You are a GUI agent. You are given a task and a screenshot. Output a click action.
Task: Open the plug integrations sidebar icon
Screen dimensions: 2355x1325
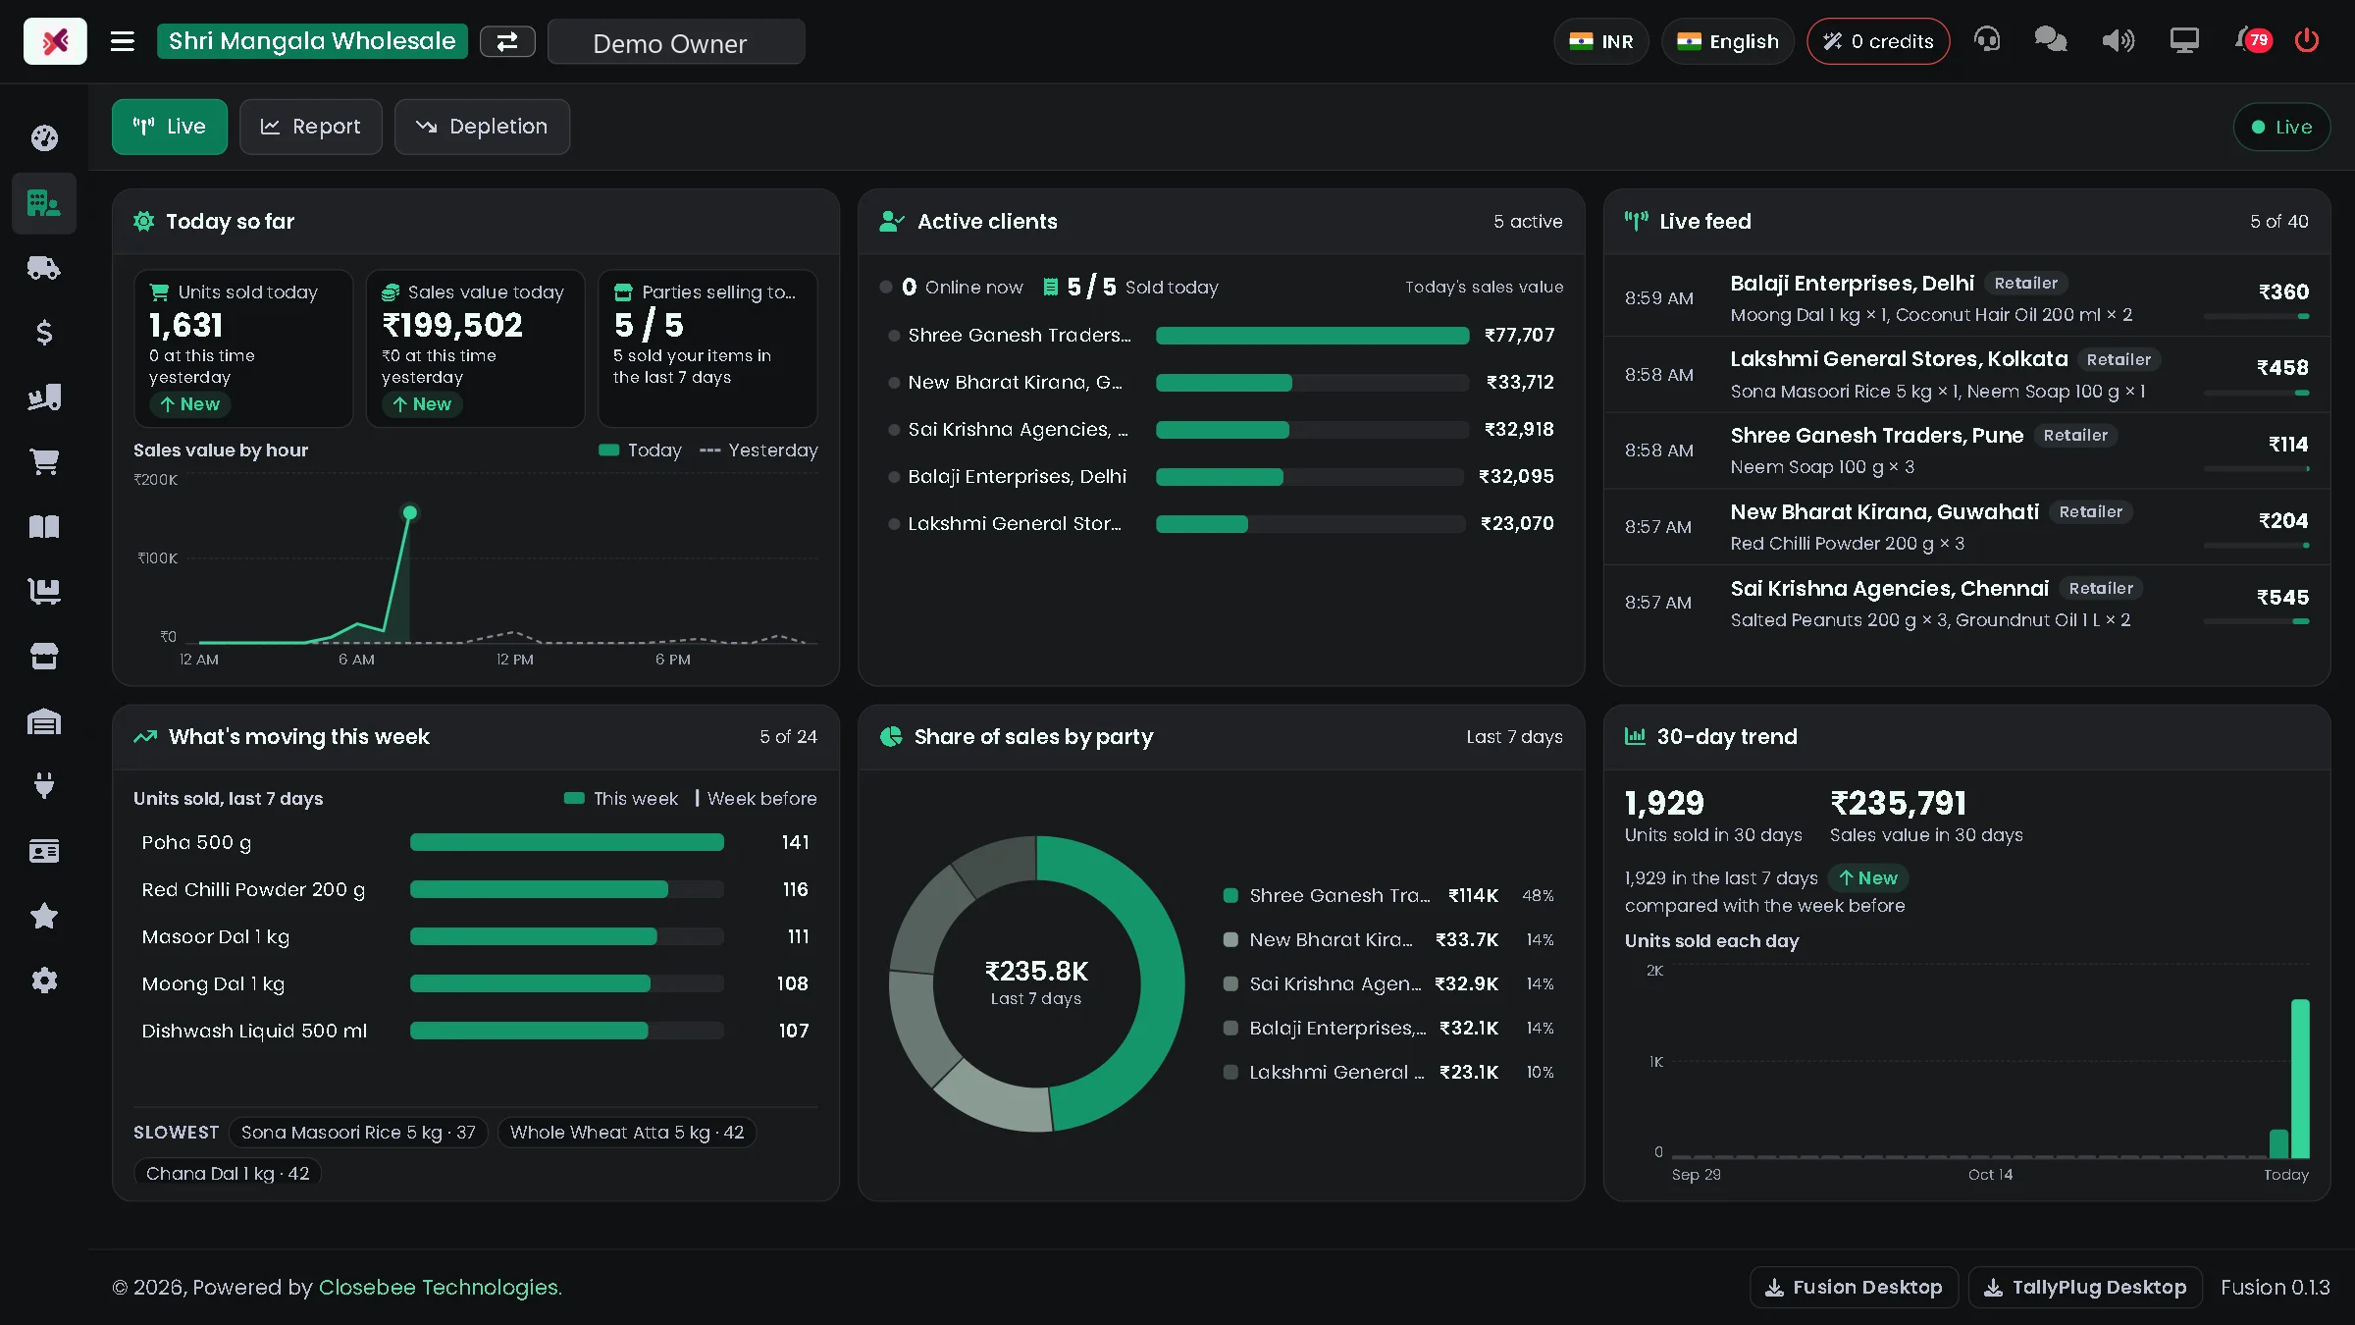point(44,785)
